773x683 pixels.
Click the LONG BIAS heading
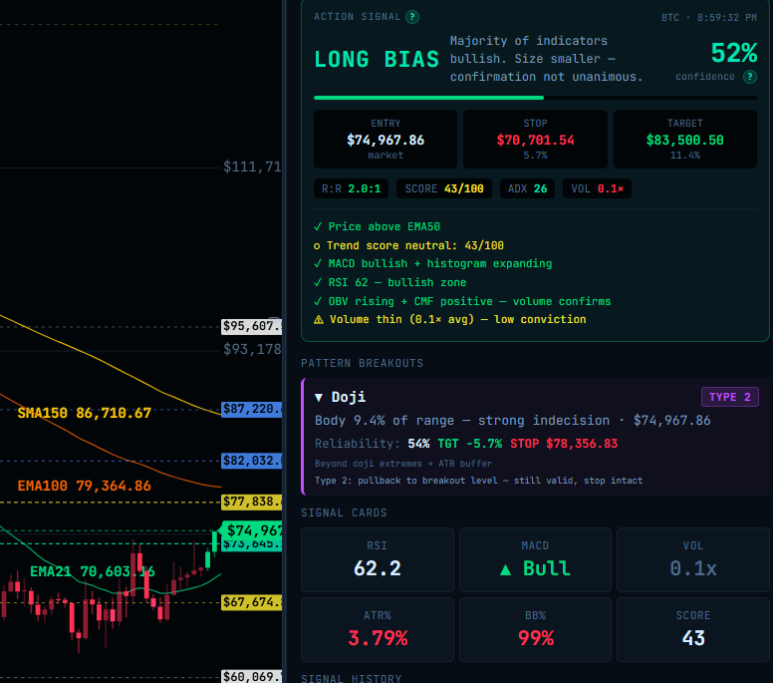click(x=377, y=59)
